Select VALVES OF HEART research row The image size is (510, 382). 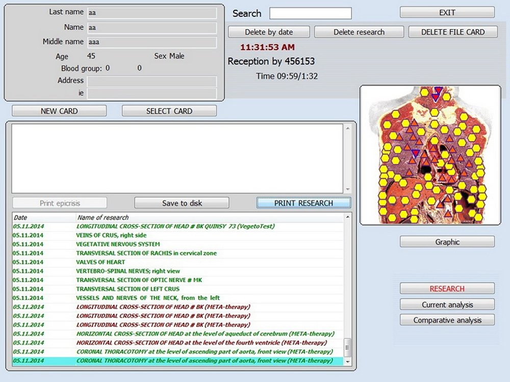(x=100, y=262)
